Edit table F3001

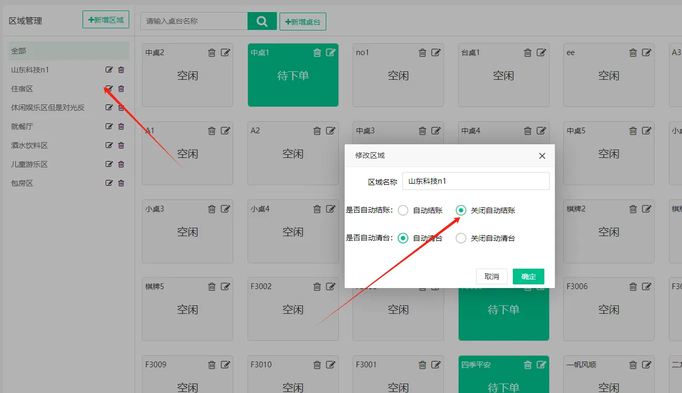436,365
